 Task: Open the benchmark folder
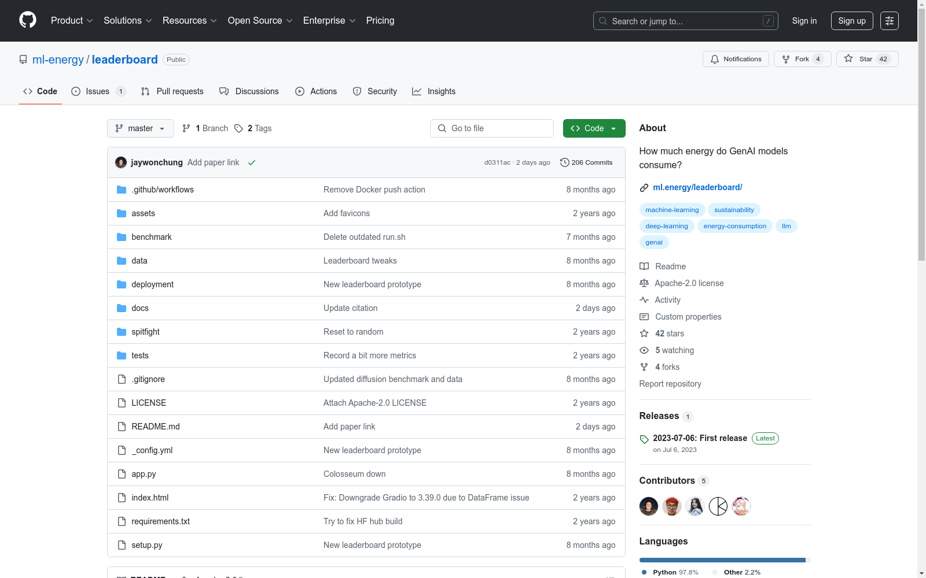point(152,237)
